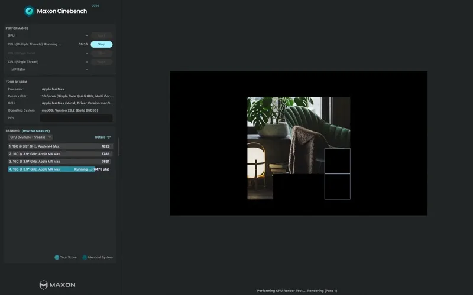Click the GPU Apple M4 Max Metal driver text
This screenshot has height=295, width=473.
[77, 103]
